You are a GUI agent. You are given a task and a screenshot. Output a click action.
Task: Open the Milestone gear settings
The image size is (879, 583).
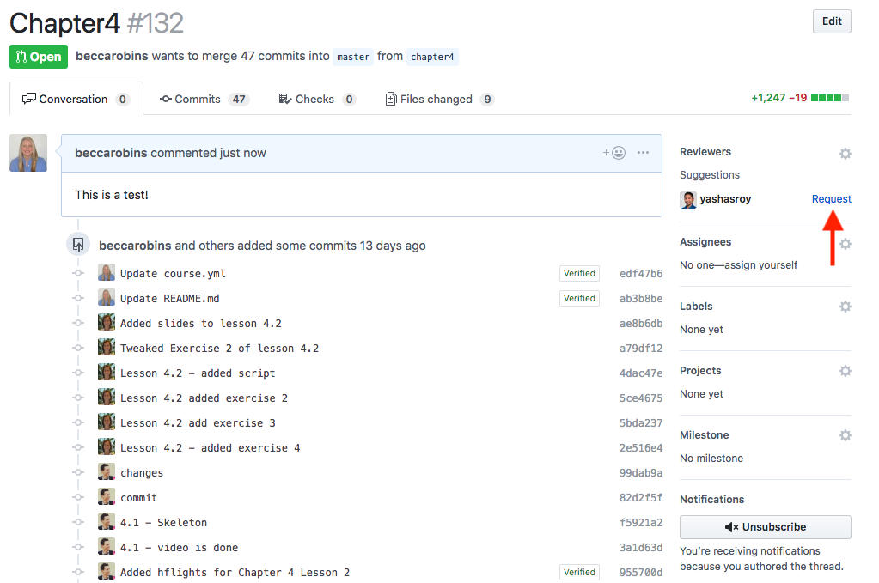pyautogui.click(x=845, y=435)
